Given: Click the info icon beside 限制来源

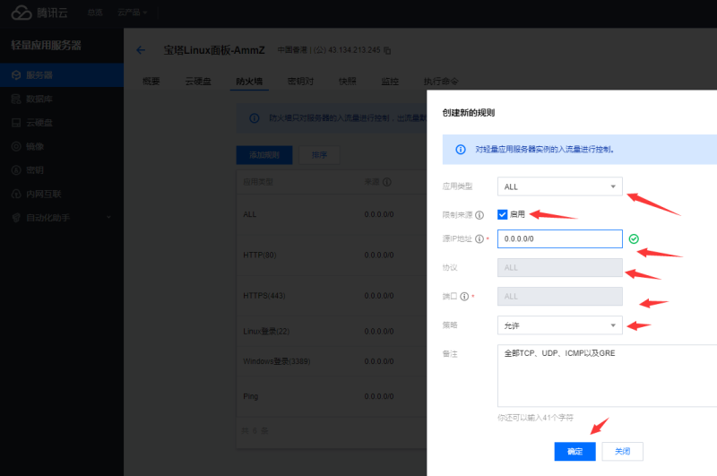Looking at the screenshot, I should 479,215.
